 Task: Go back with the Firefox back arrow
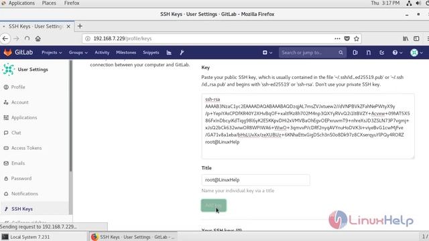[x=5, y=39]
